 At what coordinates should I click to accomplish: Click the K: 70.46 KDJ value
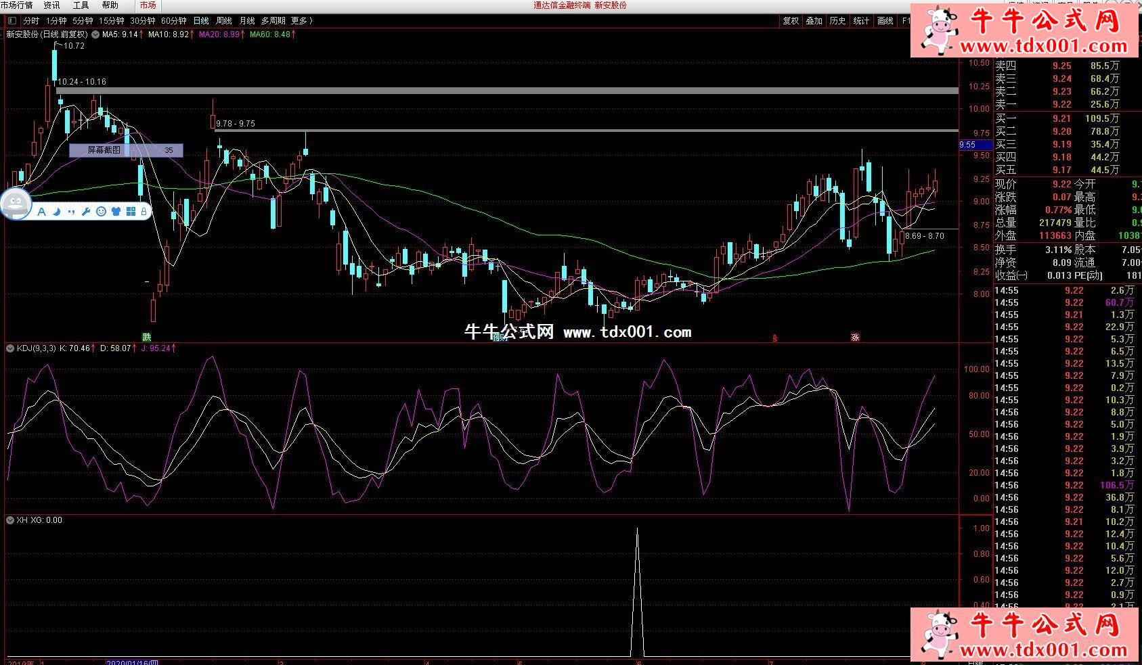74,348
